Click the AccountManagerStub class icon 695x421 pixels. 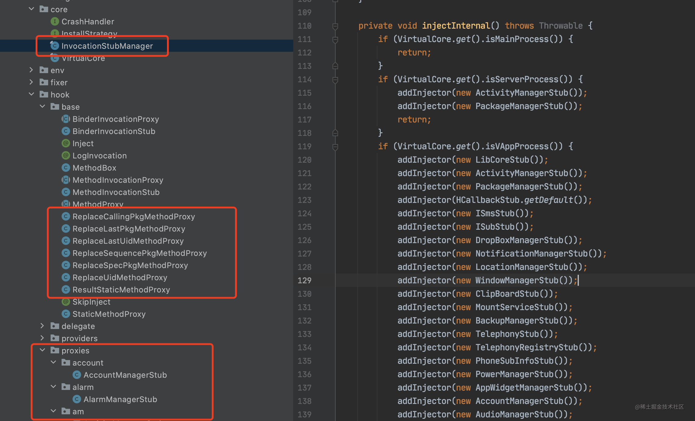pyautogui.click(x=77, y=375)
